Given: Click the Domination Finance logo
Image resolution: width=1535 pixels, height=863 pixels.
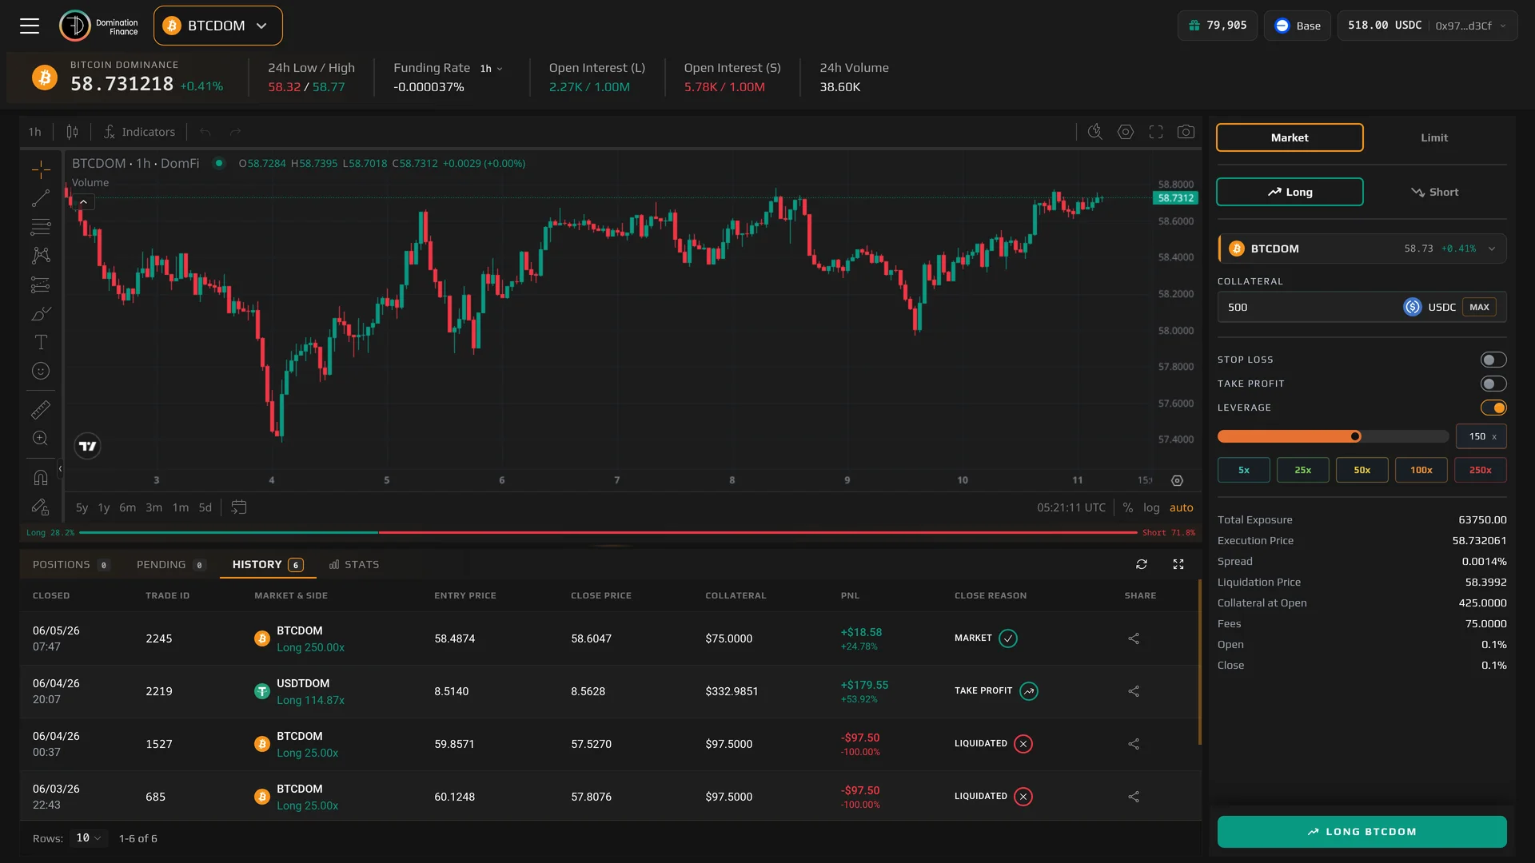Looking at the screenshot, I should pos(99,26).
